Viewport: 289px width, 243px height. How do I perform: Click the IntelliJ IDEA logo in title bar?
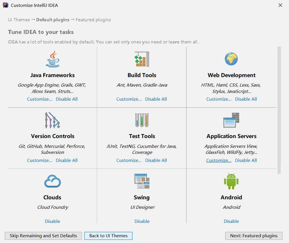point(5,5)
